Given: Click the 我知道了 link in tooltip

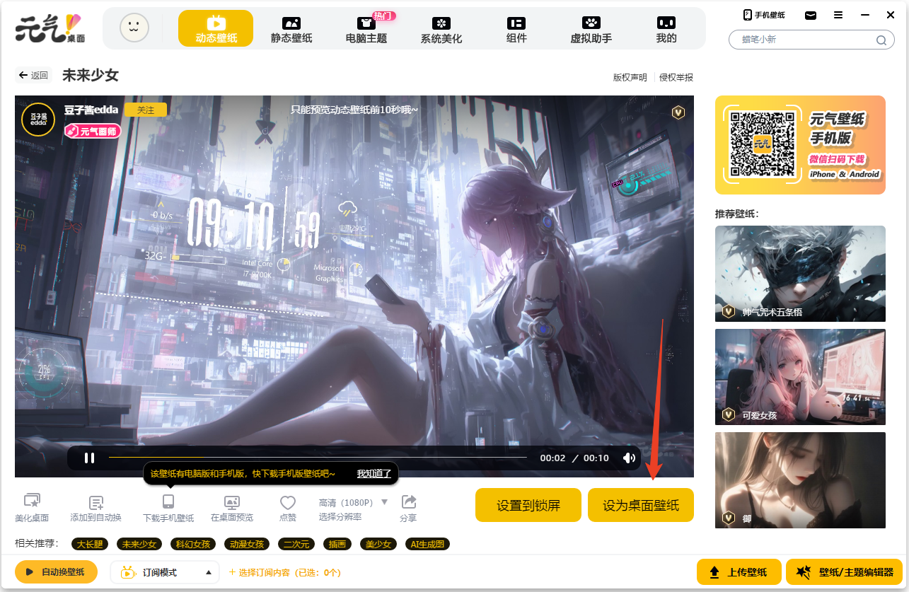Looking at the screenshot, I should [x=374, y=473].
